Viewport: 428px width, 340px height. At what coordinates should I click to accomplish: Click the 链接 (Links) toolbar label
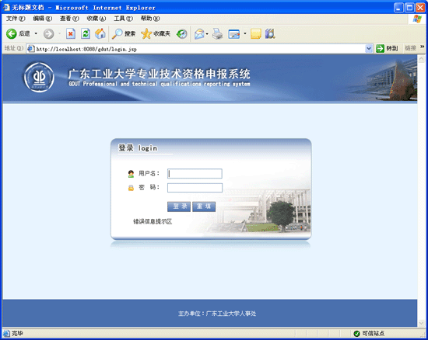[x=410, y=48]
